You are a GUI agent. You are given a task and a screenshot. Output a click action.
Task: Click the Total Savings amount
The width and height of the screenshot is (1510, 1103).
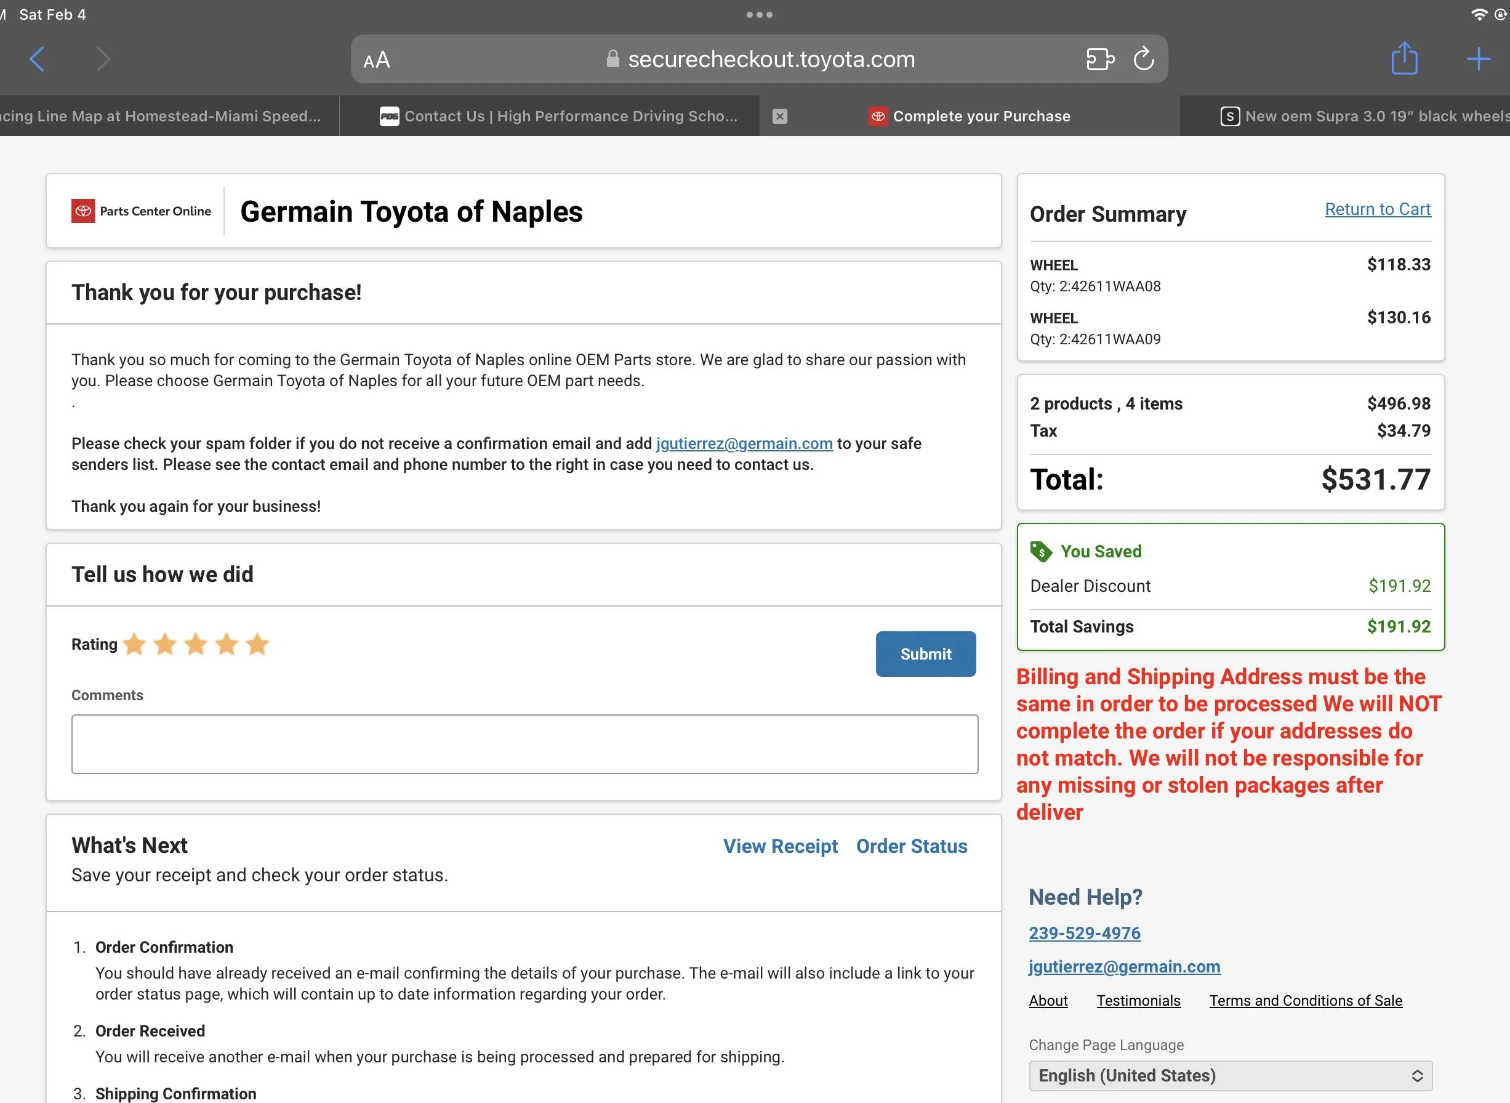[x=1399, y=626]
